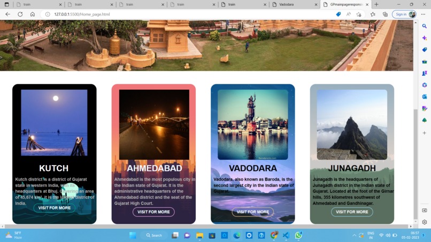The width and height of the screenshot is (431, 242).
Task: Click the VADODARA heading
Action: (253, 168)
